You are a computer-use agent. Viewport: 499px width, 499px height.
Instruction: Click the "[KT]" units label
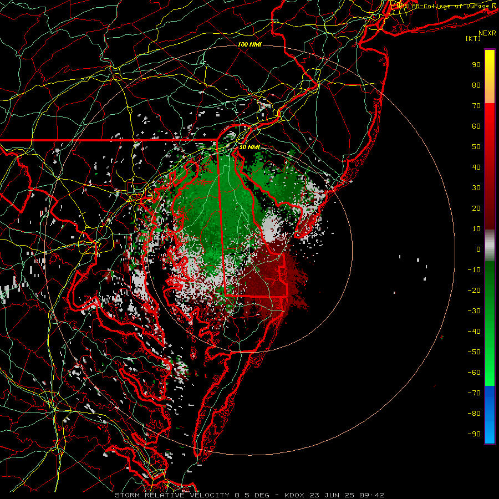click(473, 38)
